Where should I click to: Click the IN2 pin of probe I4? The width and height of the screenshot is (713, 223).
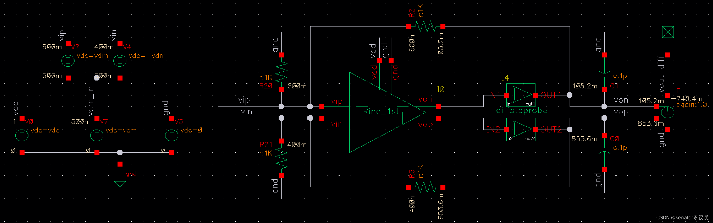pos(507,130)
